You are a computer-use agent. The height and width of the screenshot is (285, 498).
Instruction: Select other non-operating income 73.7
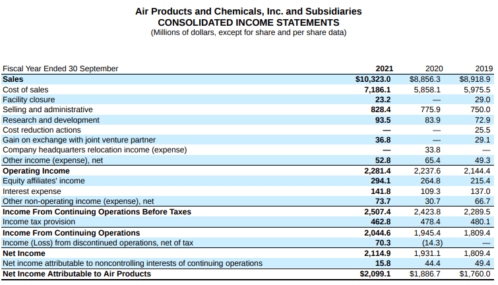coord(383,201)
